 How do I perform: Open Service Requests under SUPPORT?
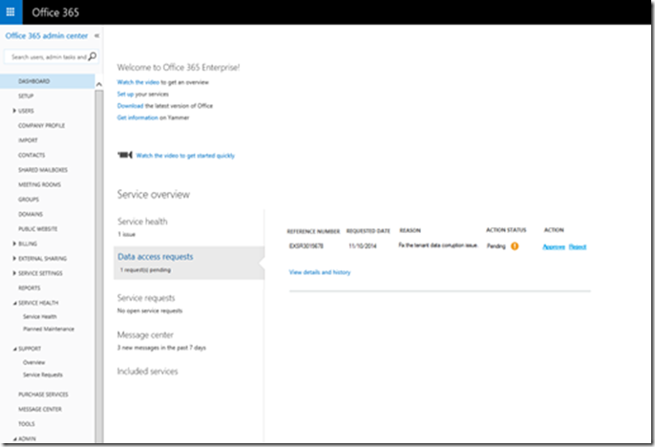tap(43, 375)
